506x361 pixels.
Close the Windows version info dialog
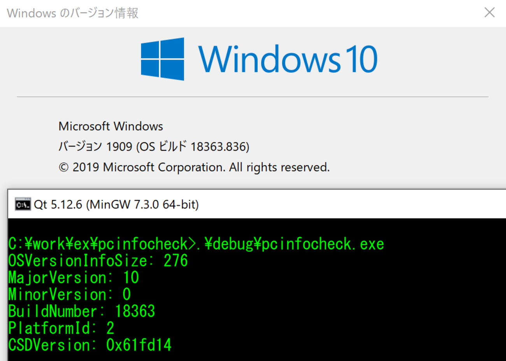[489, 12]
